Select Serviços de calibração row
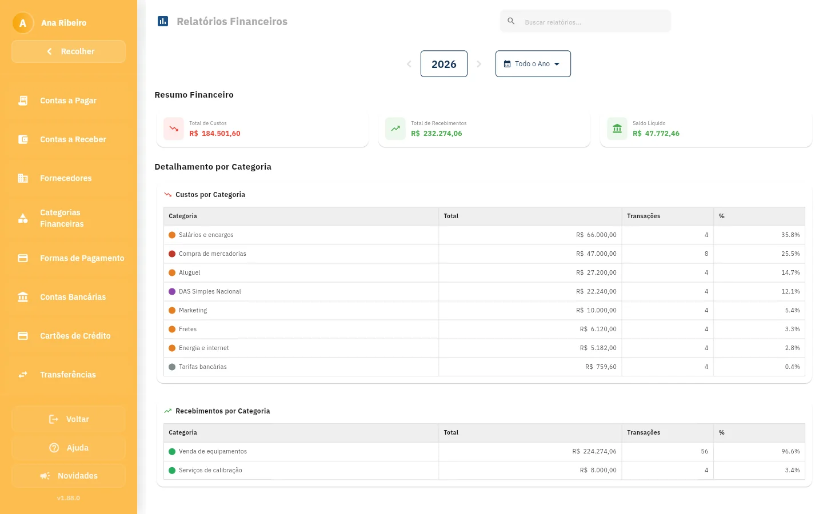 click(x=484, y=470)
